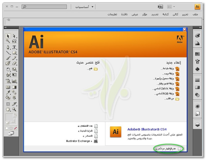Open the Symbols panel club icon
206x160 pixels.
(197, 69)
